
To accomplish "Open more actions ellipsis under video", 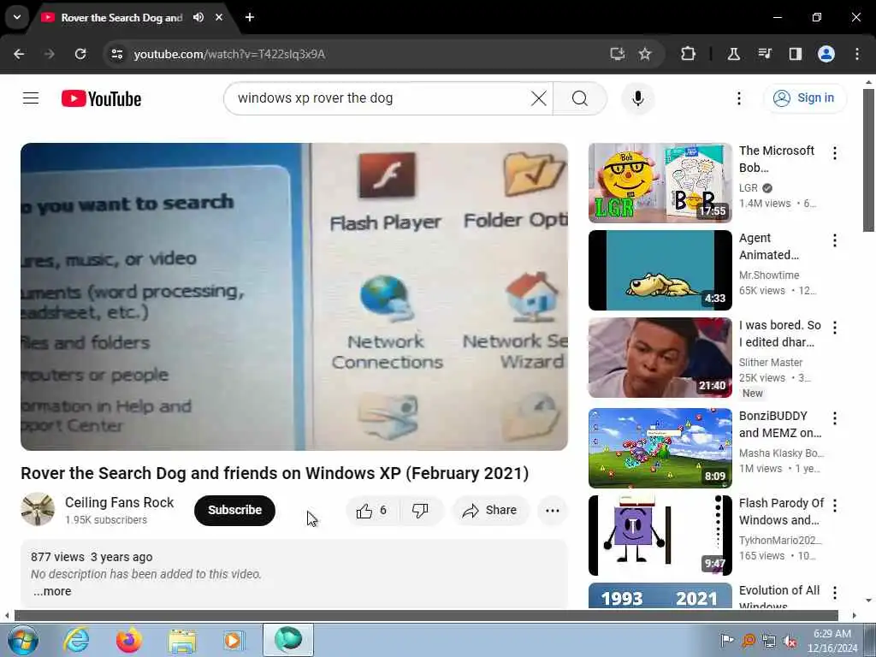I will point(553,510).
